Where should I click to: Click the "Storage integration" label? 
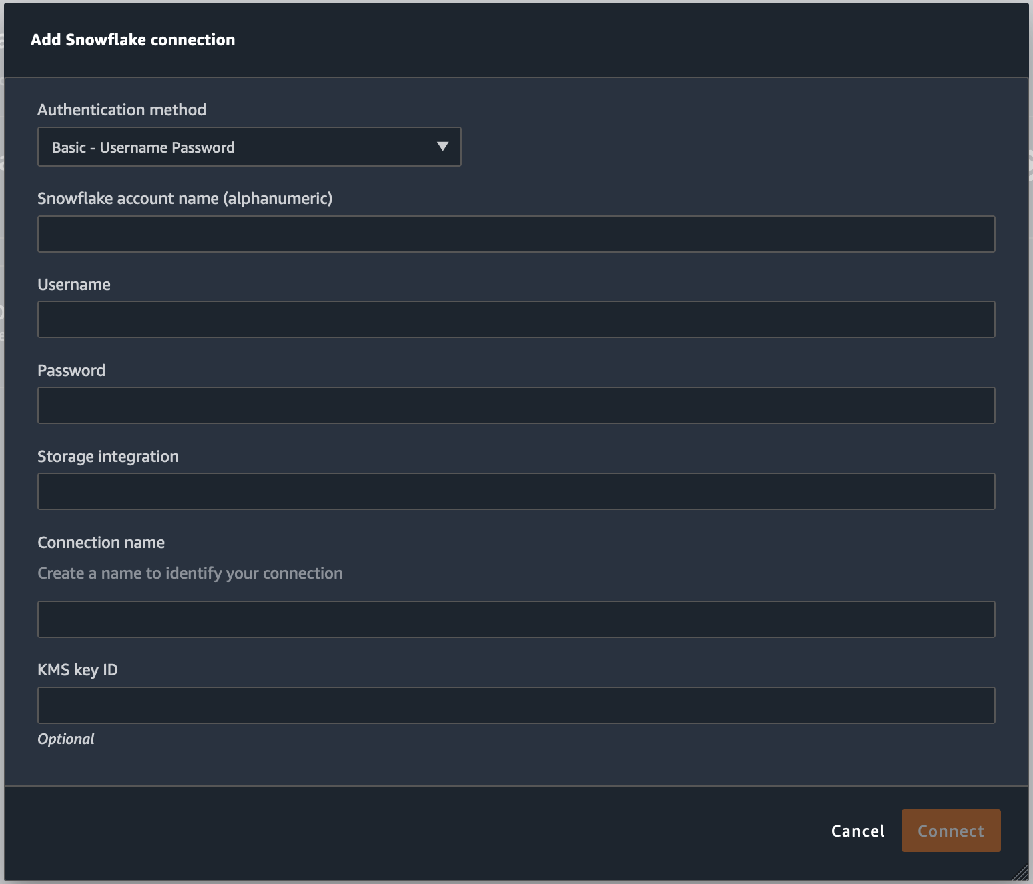[x=108, y=457]
